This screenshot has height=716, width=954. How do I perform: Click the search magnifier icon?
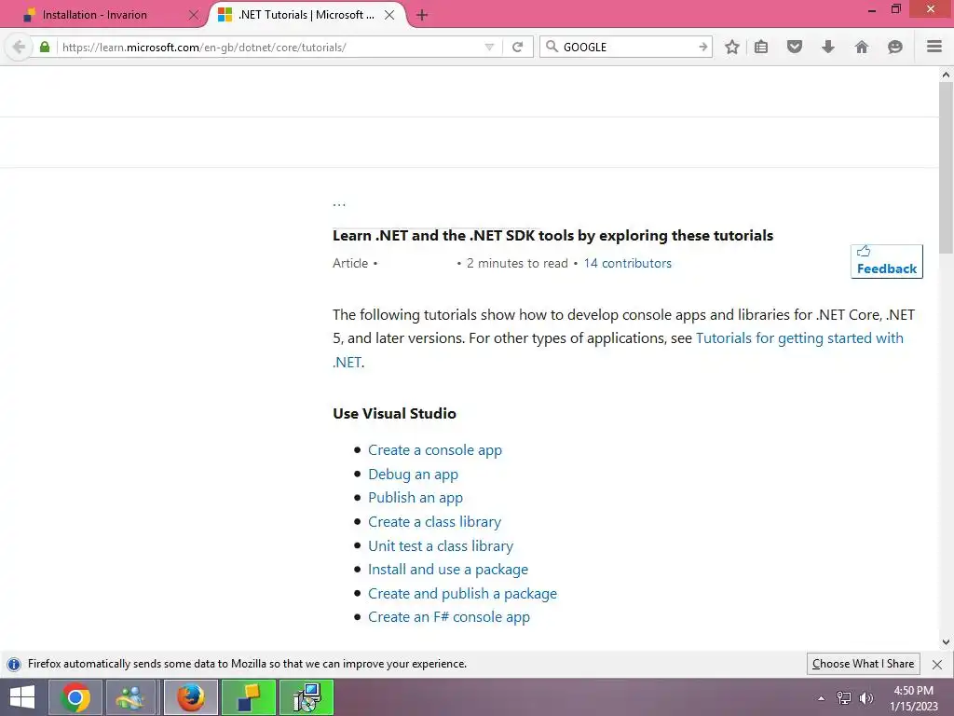click(552, 47)
